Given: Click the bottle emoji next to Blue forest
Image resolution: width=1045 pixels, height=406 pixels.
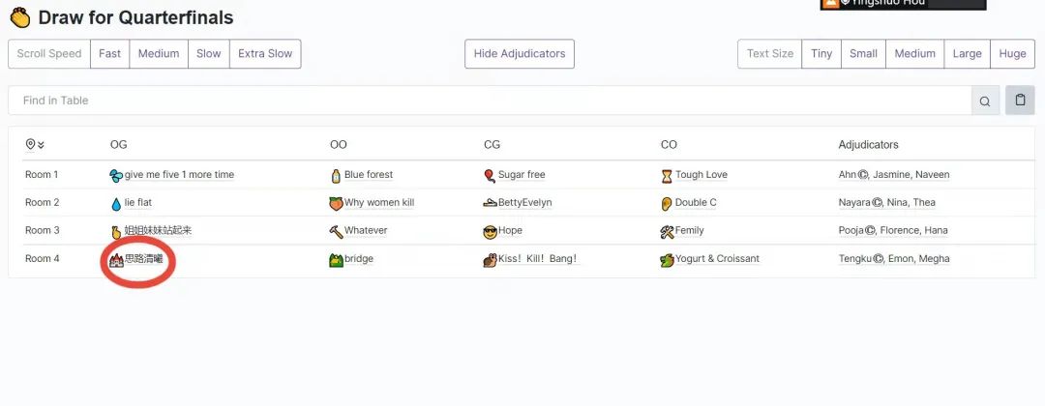Looking at the screenshot, I should pos(336,176).
